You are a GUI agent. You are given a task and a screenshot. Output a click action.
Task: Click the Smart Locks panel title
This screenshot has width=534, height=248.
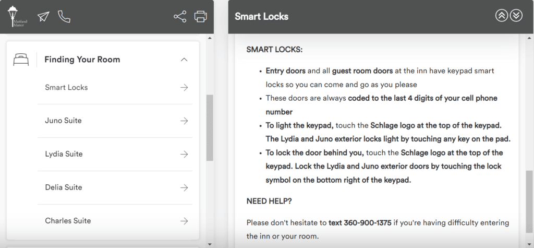click(262, 16)
